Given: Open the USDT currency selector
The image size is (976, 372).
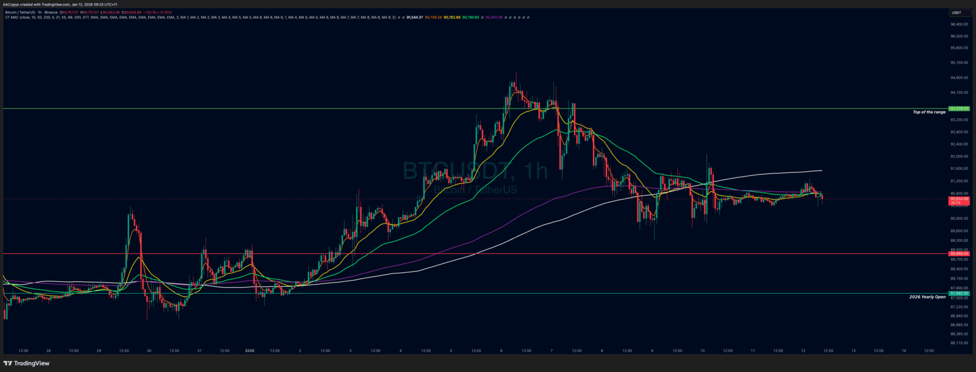Looking at the screenshot, I should (956, 13).
